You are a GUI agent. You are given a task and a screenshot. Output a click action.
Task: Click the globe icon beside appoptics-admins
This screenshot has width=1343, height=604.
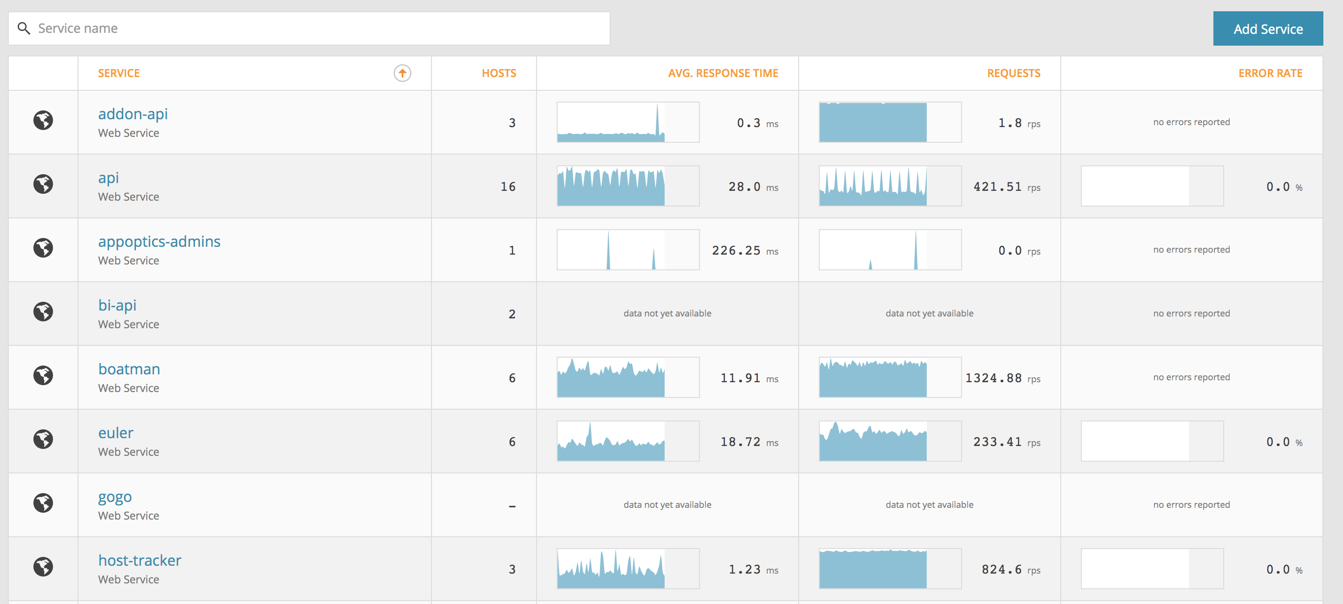(43, 248)
